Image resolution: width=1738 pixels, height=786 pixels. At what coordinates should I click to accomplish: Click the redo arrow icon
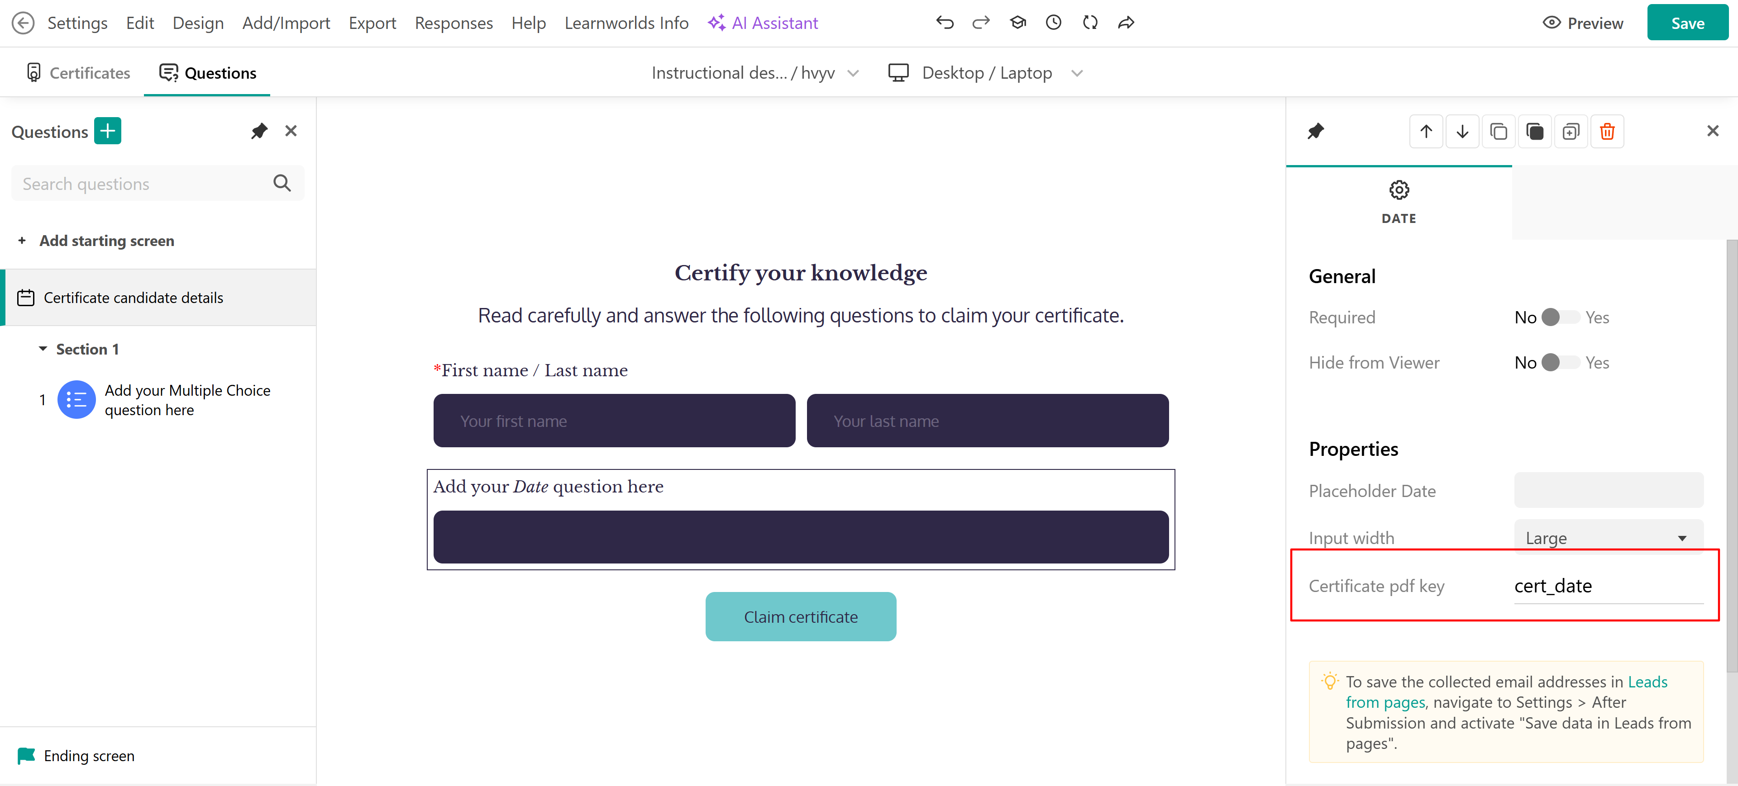click(x=980, y=23)
